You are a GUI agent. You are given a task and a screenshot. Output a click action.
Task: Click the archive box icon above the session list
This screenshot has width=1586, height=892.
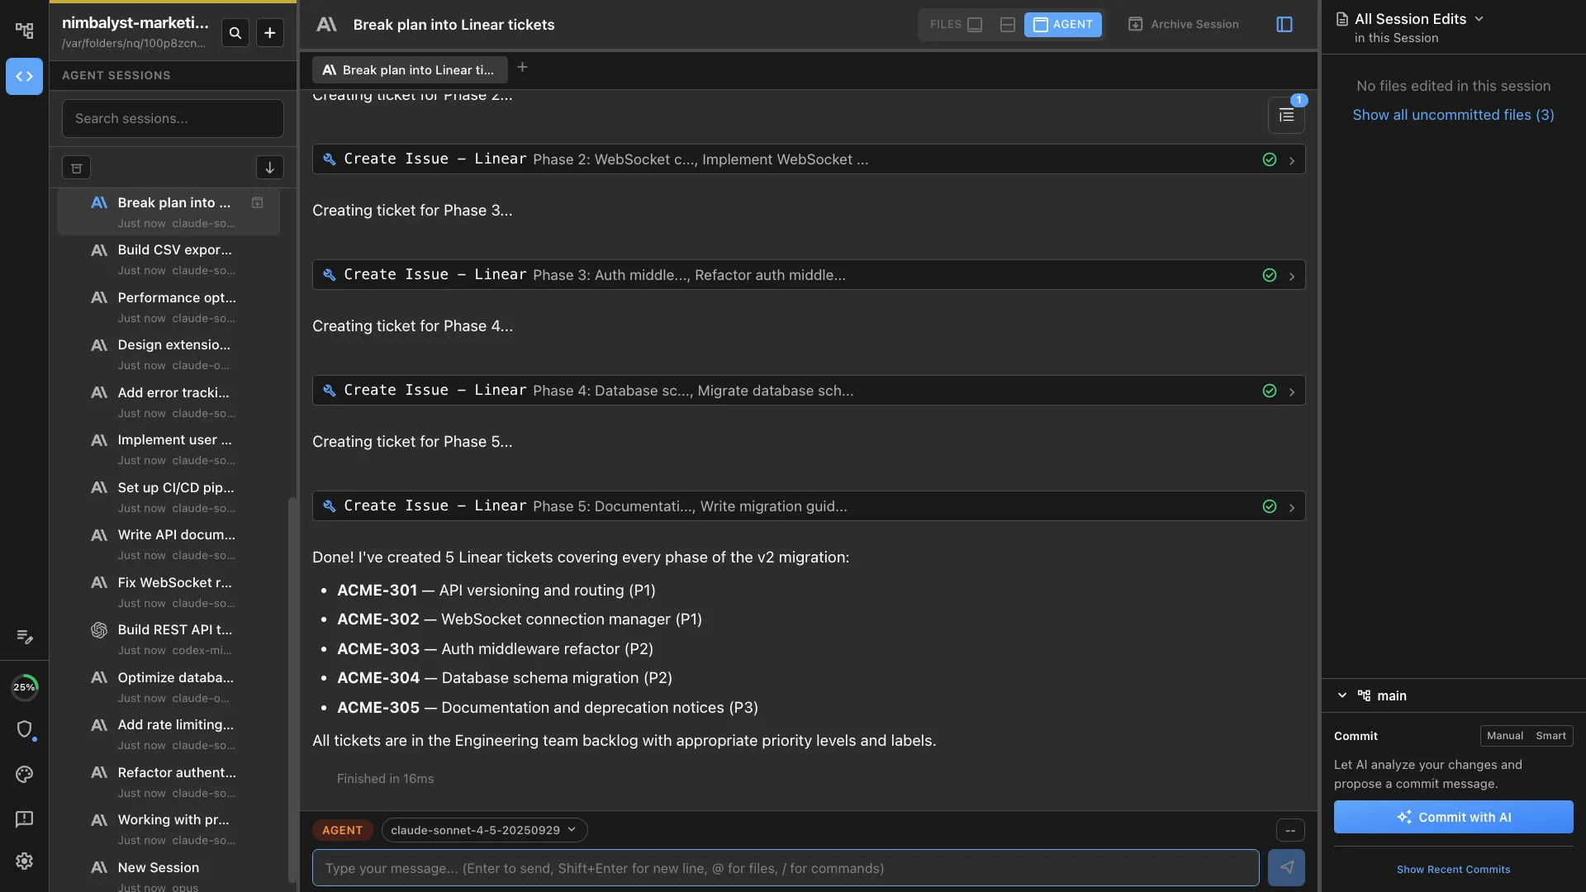click(76, 168)
